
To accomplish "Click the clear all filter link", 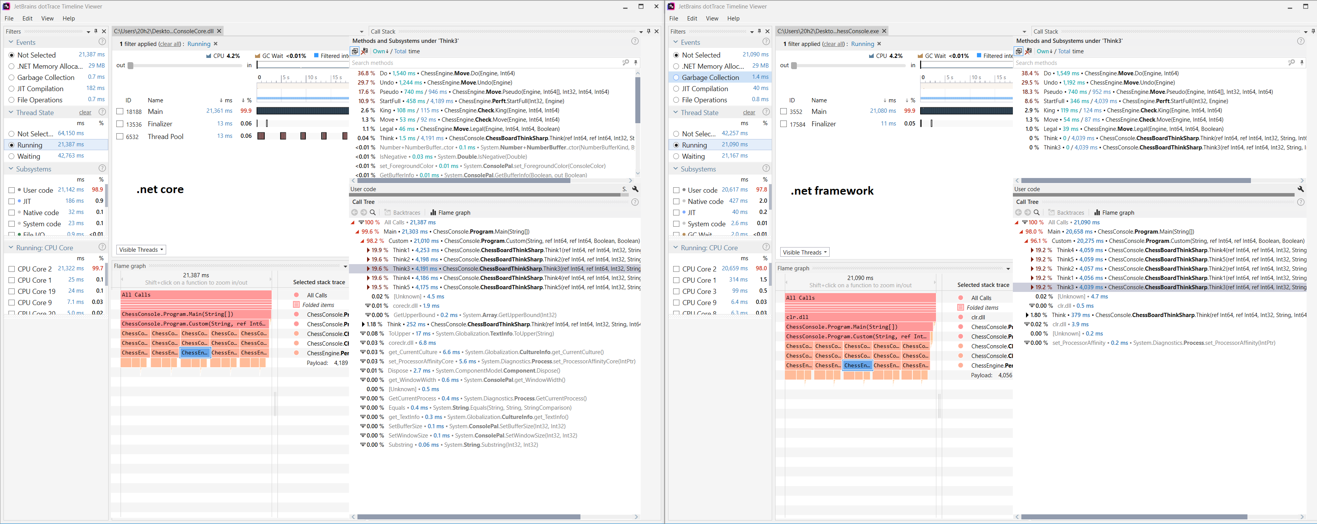I will point(170,44).
